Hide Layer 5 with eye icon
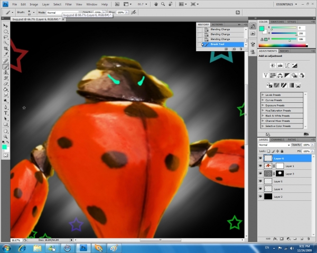Image resolution: width=317 pixels, height=253 pixels. click(260, 181)
